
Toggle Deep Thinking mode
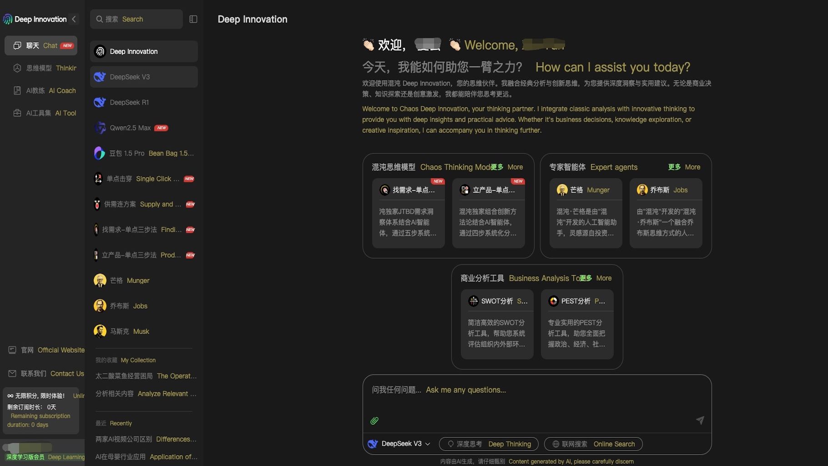489,444
